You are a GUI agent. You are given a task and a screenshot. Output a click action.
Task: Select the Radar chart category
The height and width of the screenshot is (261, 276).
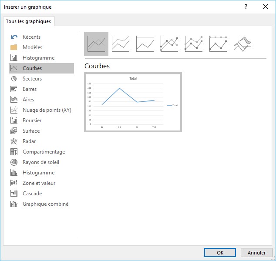[29, 141]
